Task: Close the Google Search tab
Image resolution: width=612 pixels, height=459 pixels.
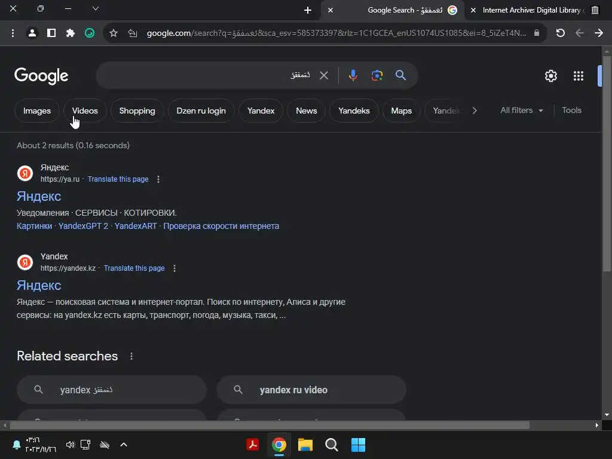Action: click(330, 10)
